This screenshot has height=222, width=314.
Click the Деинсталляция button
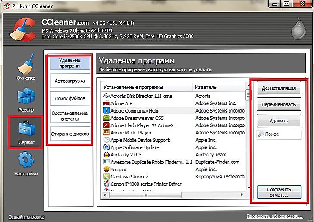[279, 88]
